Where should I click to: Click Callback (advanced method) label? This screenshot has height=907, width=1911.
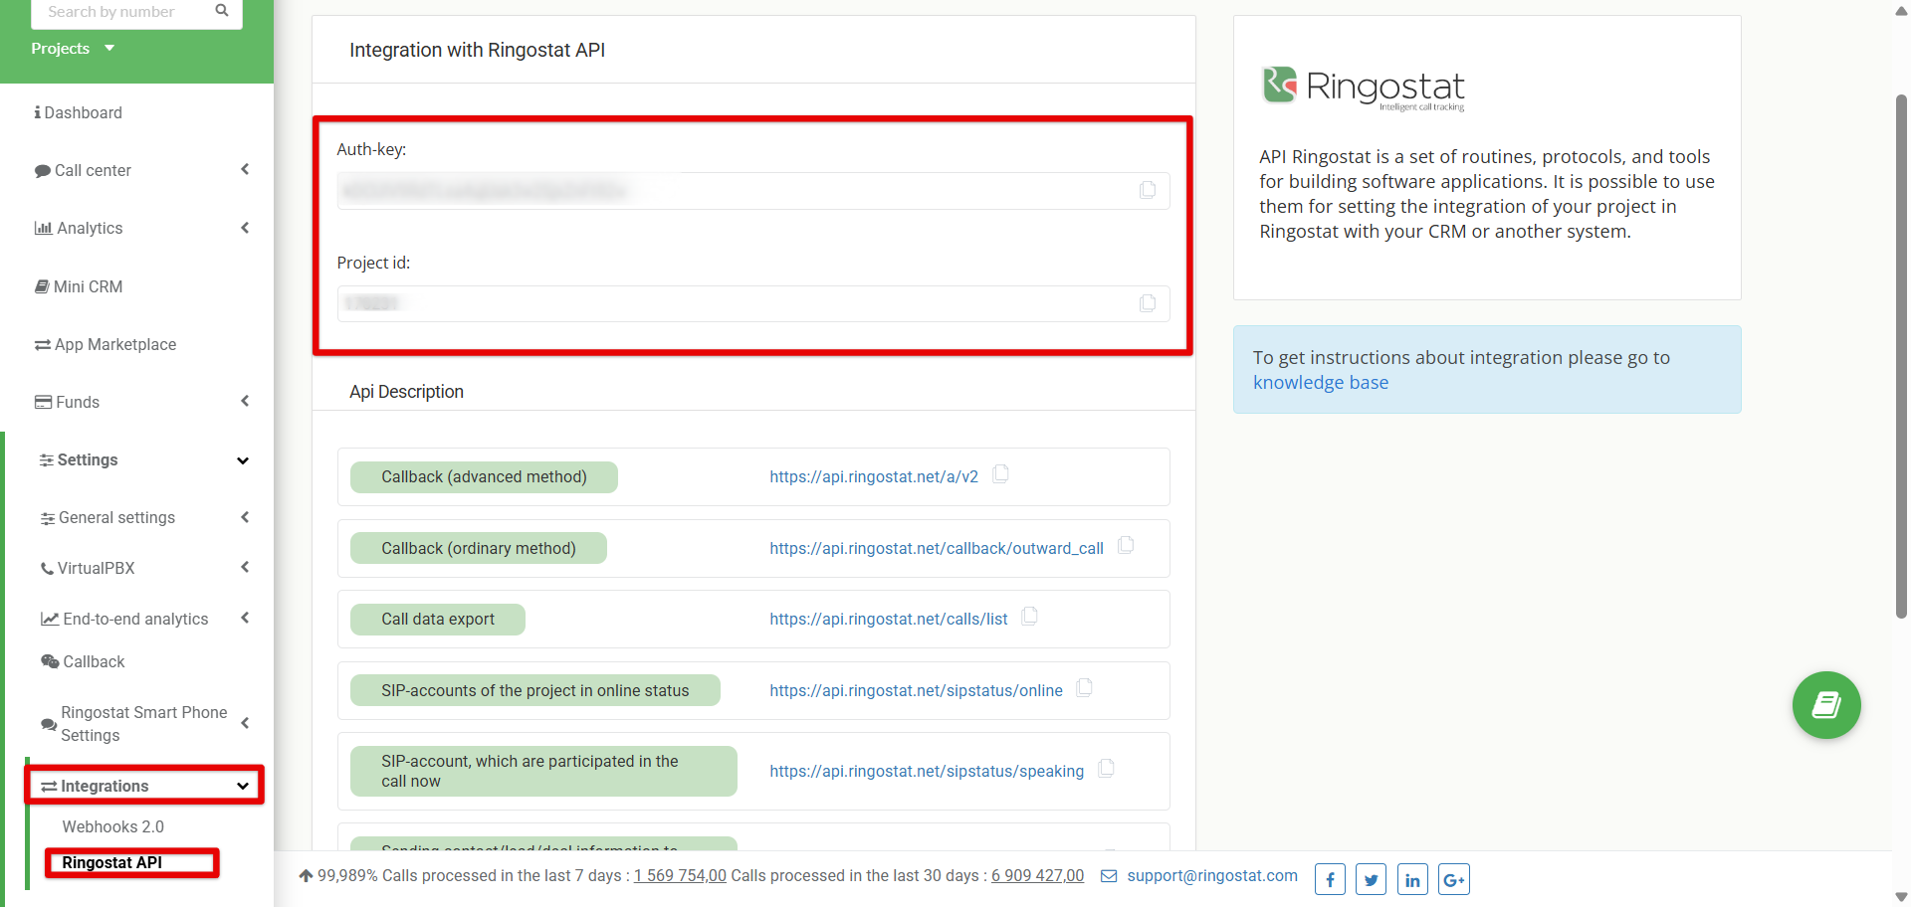[484, 477]
